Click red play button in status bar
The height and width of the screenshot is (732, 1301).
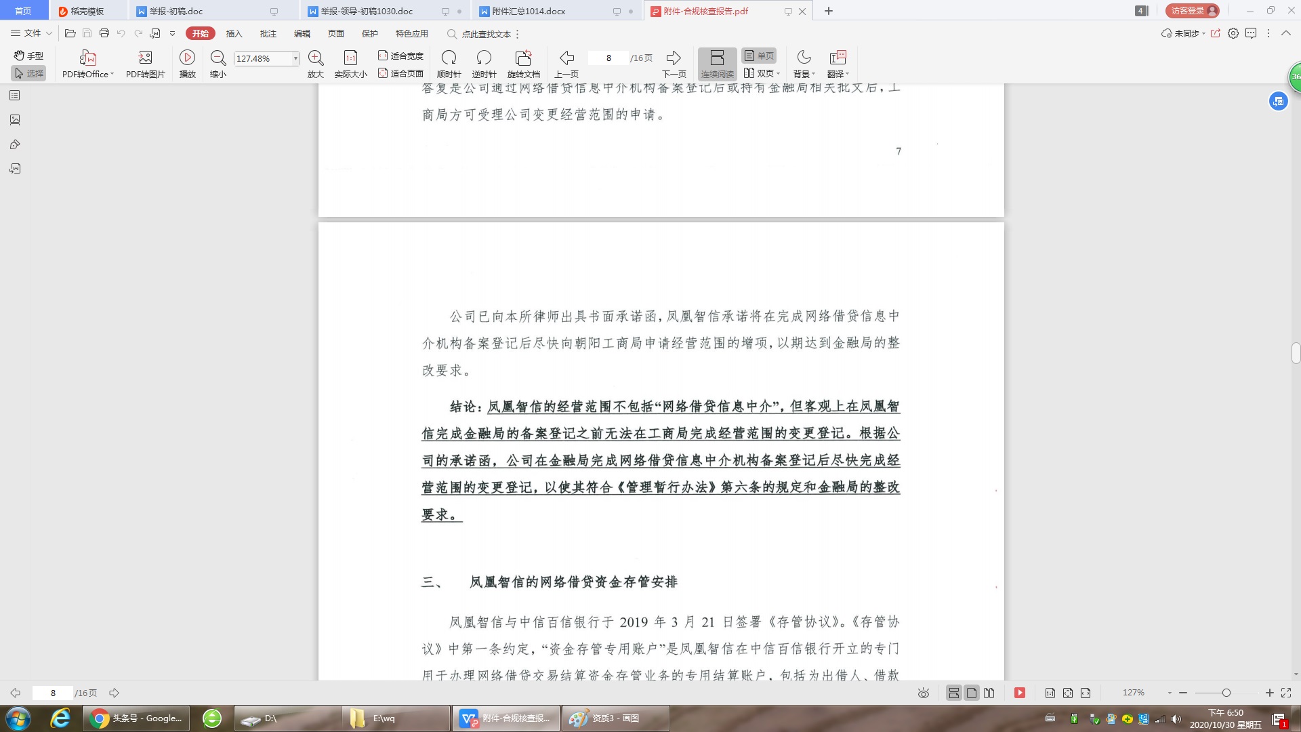(1020, 693)
